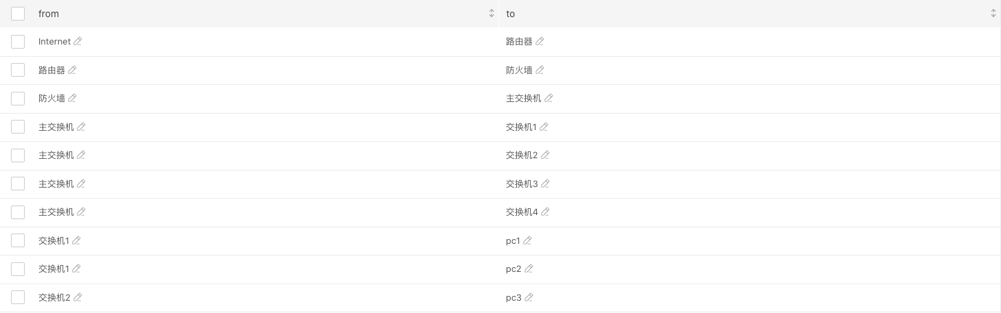Click edit icon next to 交换机2 in from column
This screenshot has height=313, width=1001.
click(x=77, y=297)
